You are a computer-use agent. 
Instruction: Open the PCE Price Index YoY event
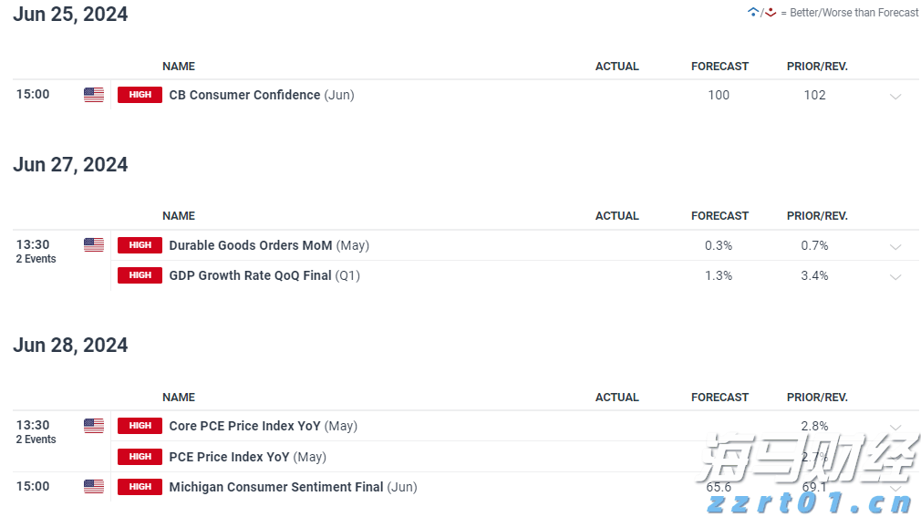coord(229,457)
